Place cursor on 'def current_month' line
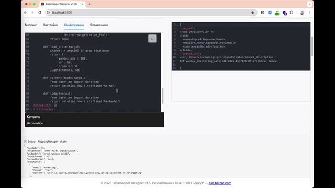 point(64,78)
